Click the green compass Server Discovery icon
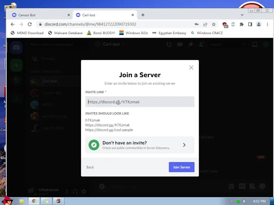274x205 pixels. [x=94, y=145]
